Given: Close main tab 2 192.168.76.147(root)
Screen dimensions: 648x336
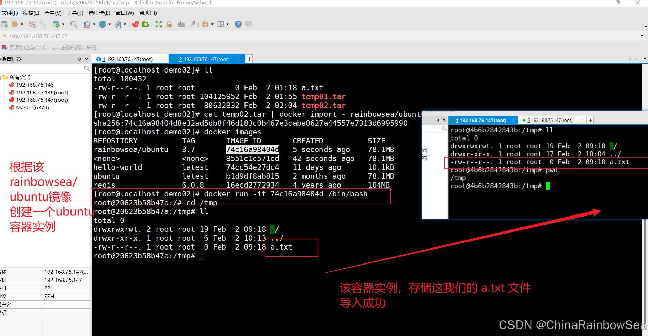Looking at the screenshot, I should coord(240,59).
